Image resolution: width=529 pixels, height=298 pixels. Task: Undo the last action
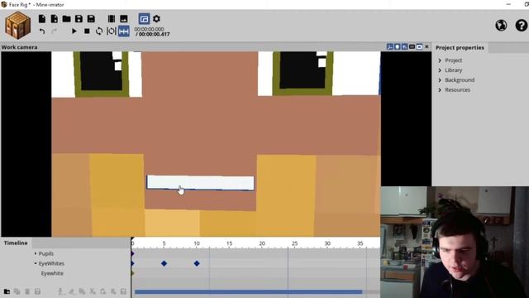pyautogui.click(x=42, y=31)
